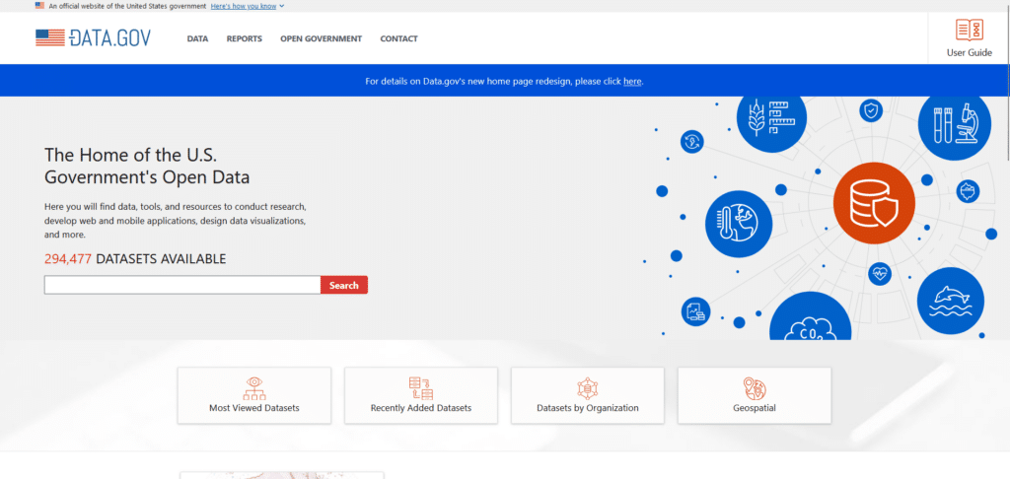The height and width of the screenshot is (479, 1010).
Task: Click the CO2 cloud circle icon
Action: point(810,317)
